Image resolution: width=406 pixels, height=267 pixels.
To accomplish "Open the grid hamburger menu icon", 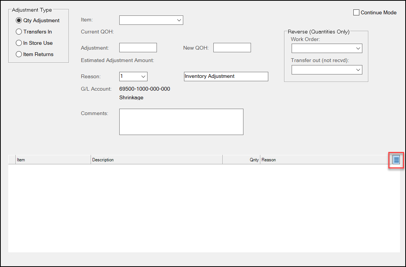I will [396, 160].
